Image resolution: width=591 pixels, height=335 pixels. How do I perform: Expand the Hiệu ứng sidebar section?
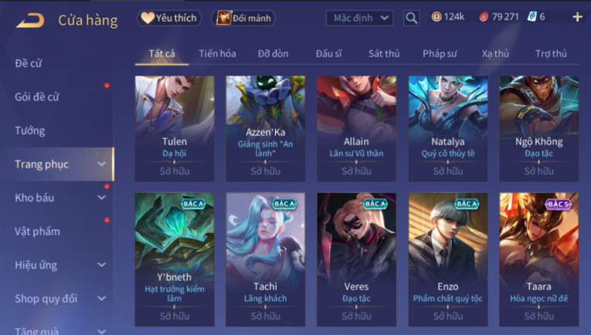(101, 265)
